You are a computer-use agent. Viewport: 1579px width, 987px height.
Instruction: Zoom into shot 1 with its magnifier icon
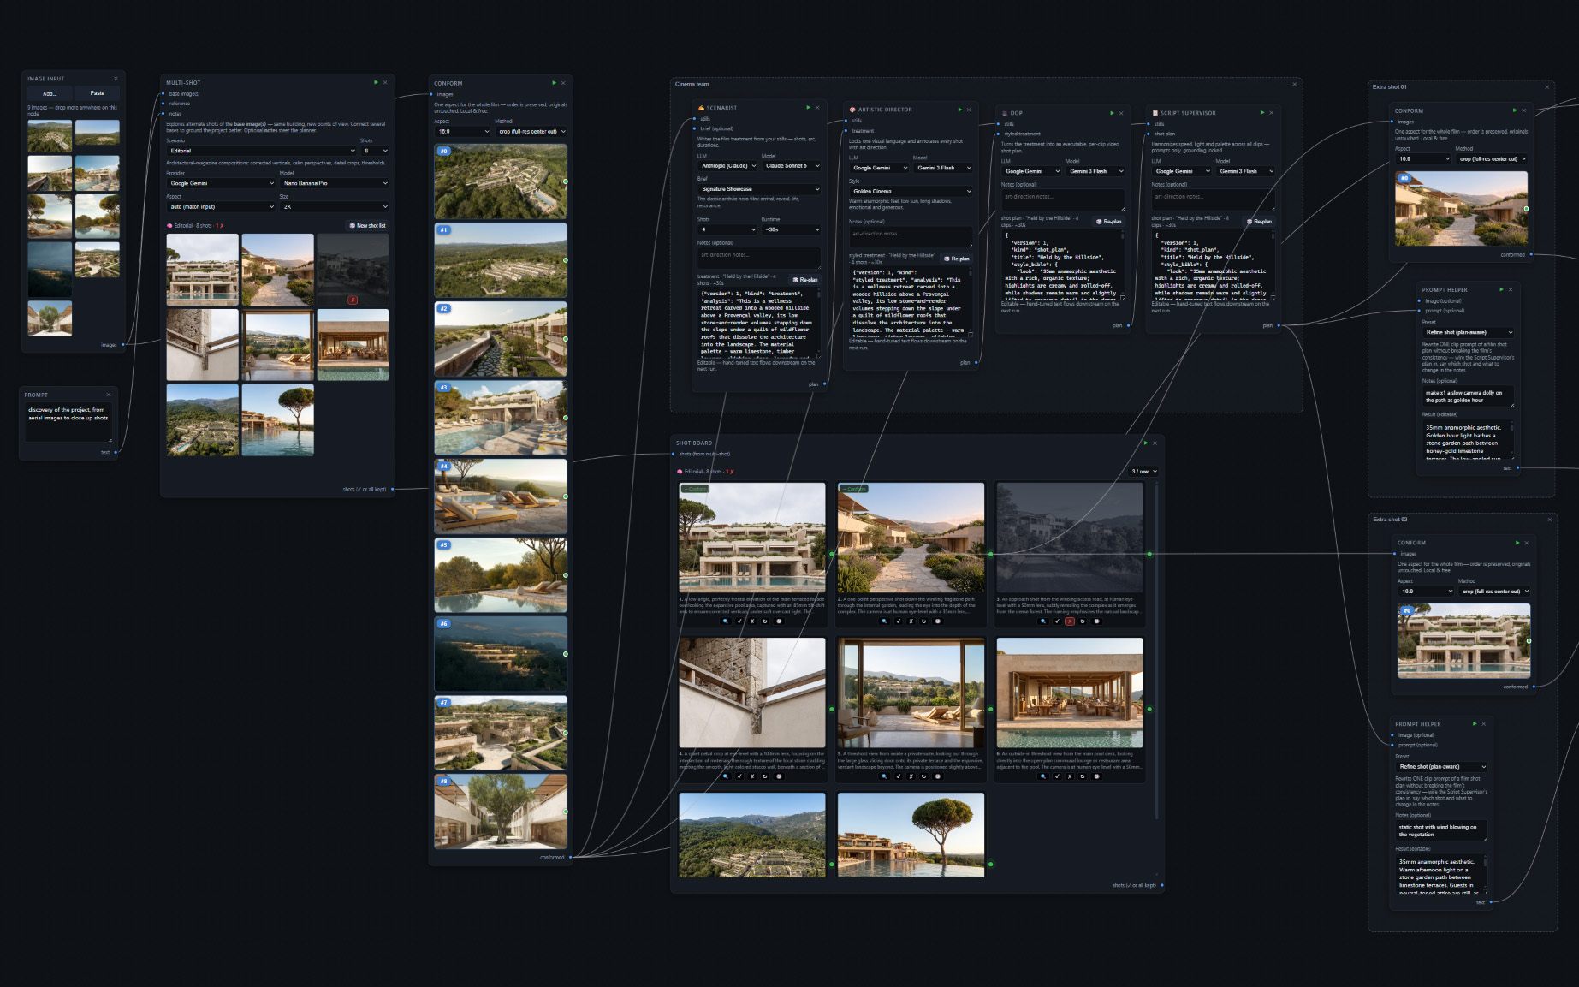[x=726, y=621]
